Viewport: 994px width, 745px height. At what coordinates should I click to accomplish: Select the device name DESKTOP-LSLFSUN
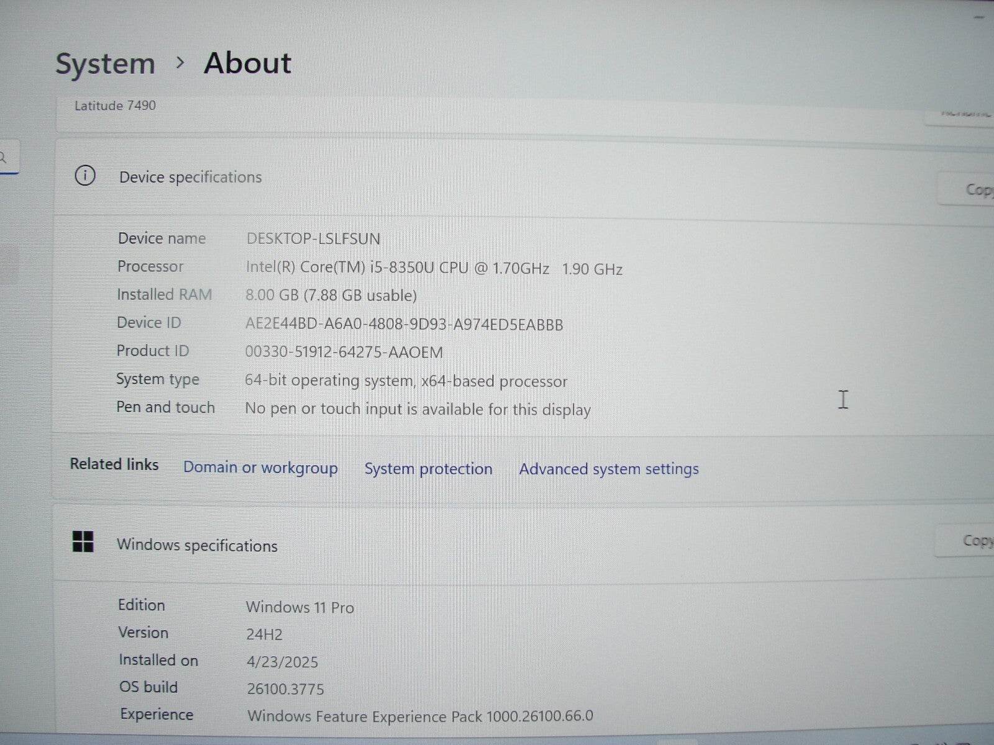tap(312, 238)
